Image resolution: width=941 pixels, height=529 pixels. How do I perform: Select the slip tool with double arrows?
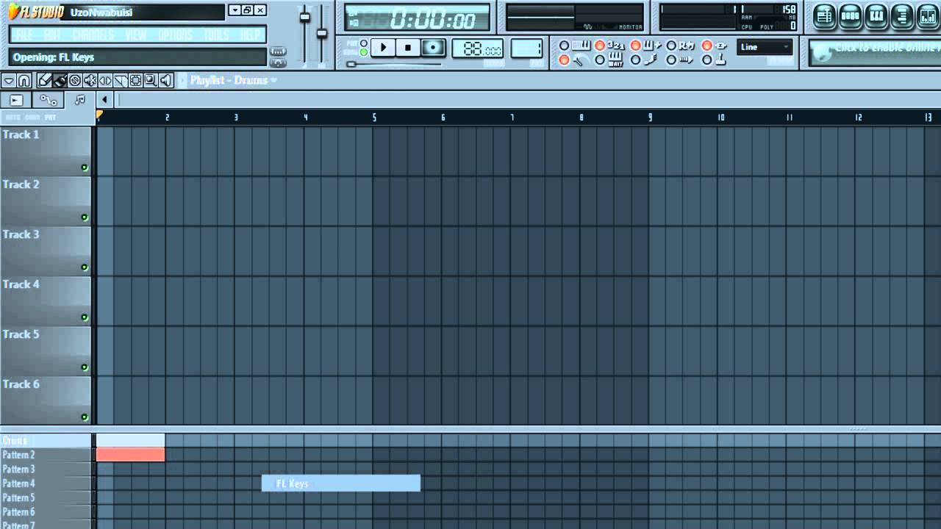coord(105,80)
